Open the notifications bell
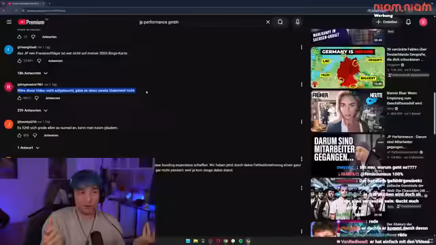436x245 pixels. pyautogui.click(x=408, y=22)
